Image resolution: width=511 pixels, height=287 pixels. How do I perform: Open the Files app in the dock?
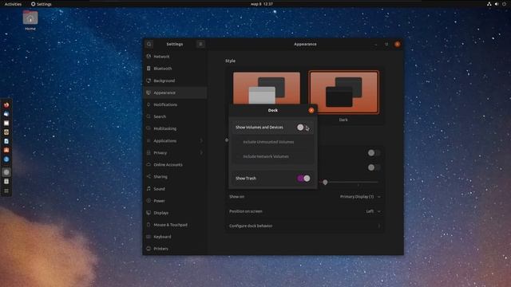(6, 123)
